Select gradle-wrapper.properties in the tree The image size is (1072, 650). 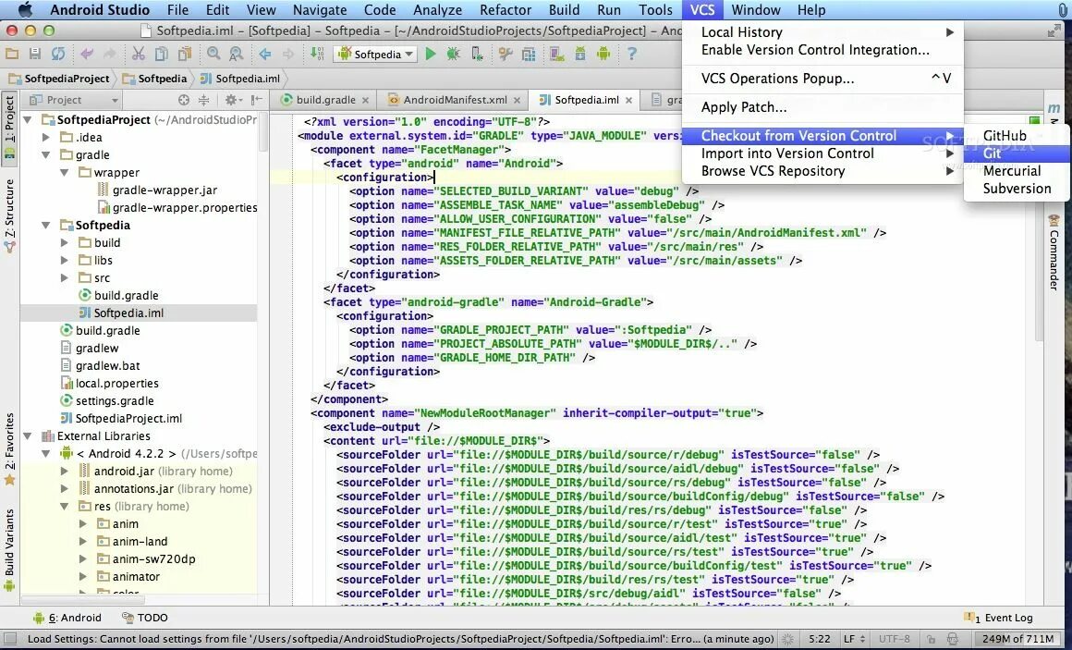point(177,207)
